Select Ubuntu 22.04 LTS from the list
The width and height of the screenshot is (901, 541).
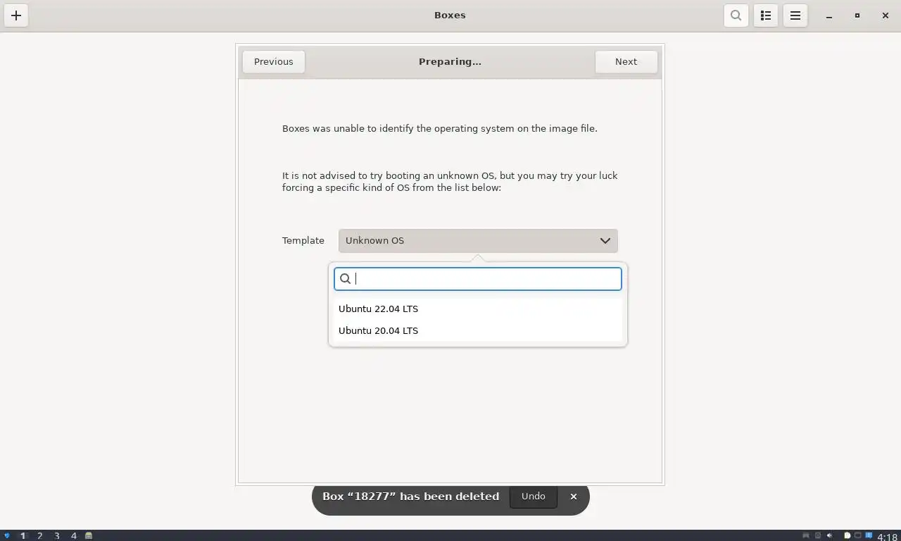click(x=478, y=309)
